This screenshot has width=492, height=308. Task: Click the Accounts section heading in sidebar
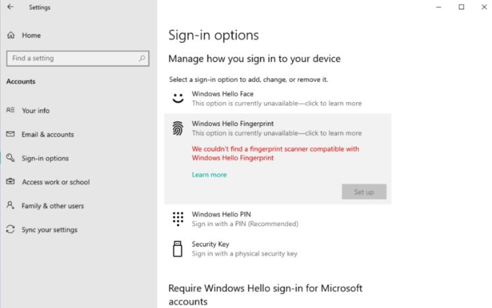[x=20, y=82]
